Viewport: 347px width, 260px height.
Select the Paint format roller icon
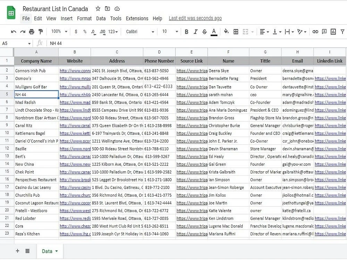pyautogui.click(x=41, y=32)
